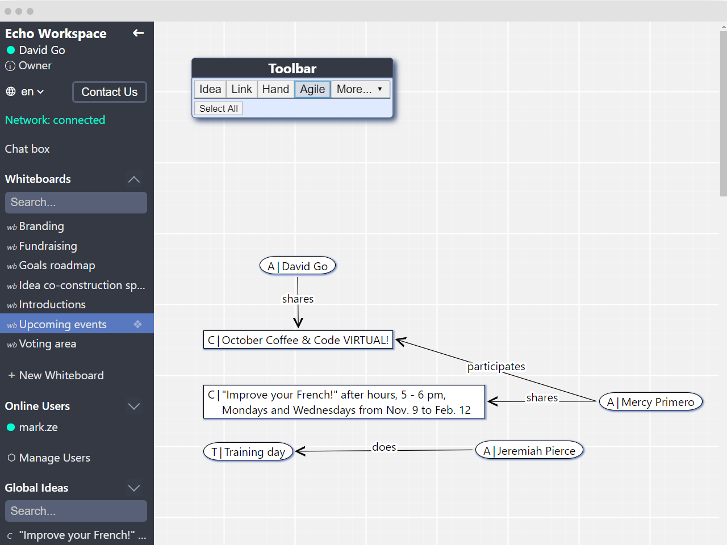The width and height of the screenshot is (727, 545).
Task: Expand the Online Users section chevron
Action: point(134,406)
